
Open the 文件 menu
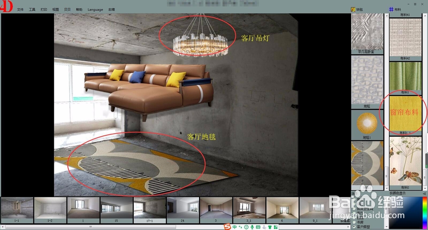pos(20,9)
